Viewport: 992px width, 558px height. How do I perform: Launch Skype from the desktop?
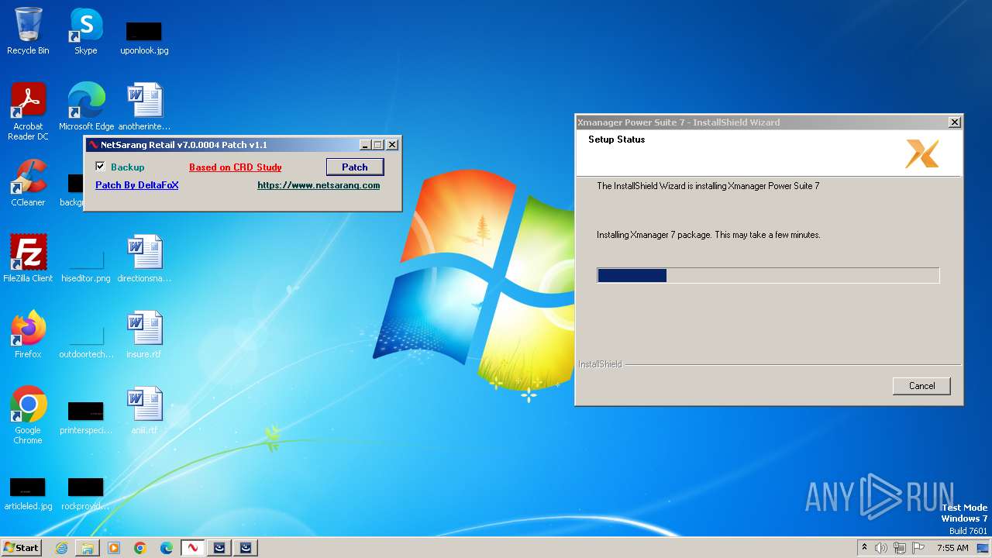click(86, 31)
